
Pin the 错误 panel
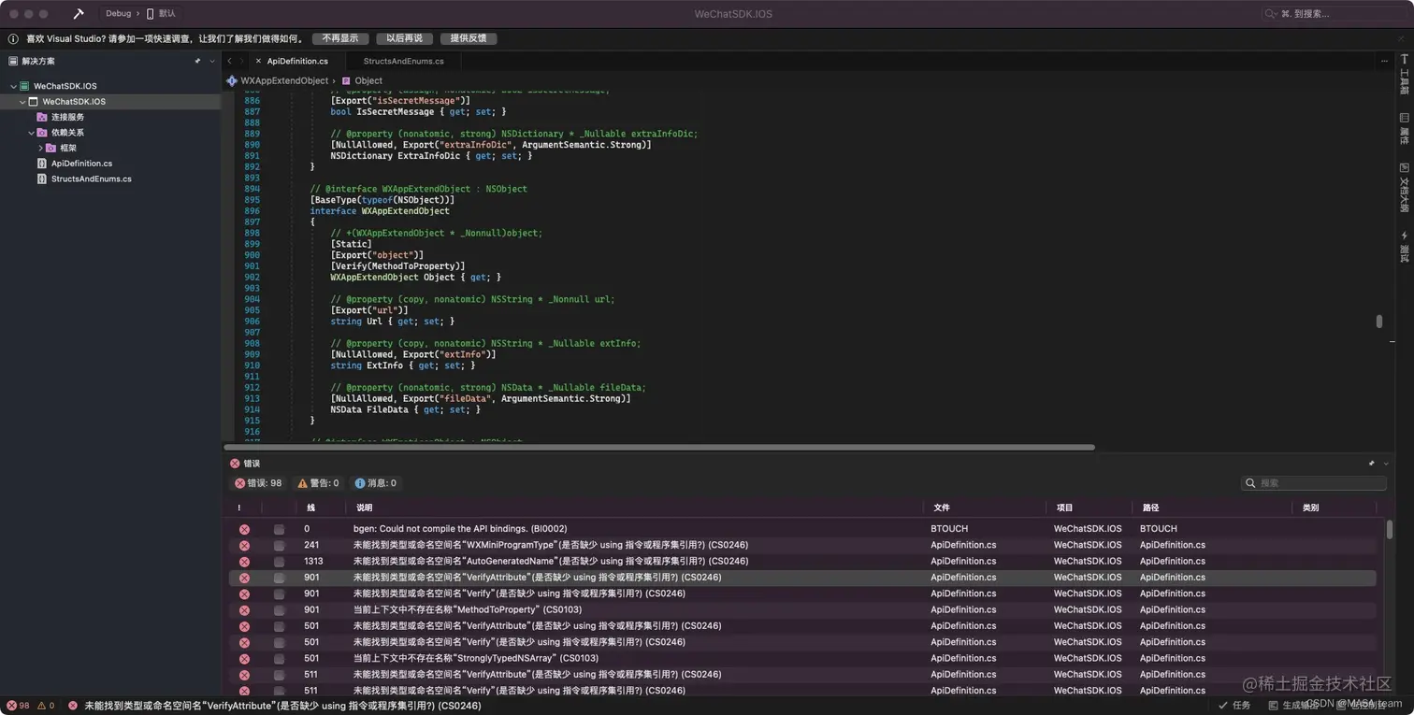(1372, 464)
